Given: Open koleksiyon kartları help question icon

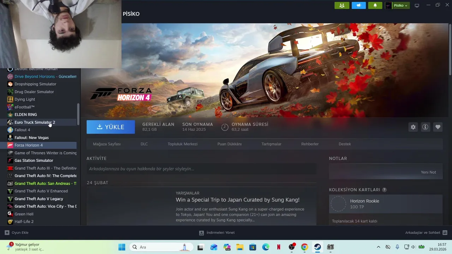Looking at the screenshot, I should [x=384, y=190].
